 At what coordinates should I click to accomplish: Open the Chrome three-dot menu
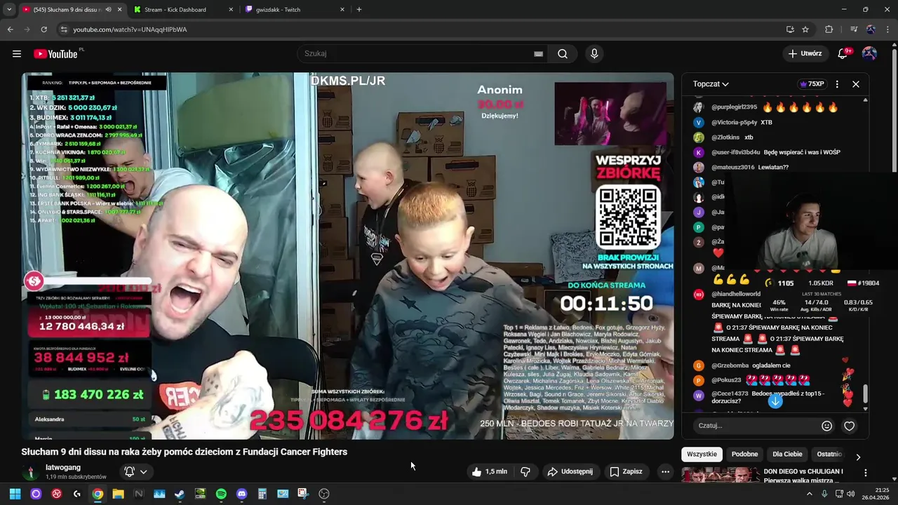888,29
